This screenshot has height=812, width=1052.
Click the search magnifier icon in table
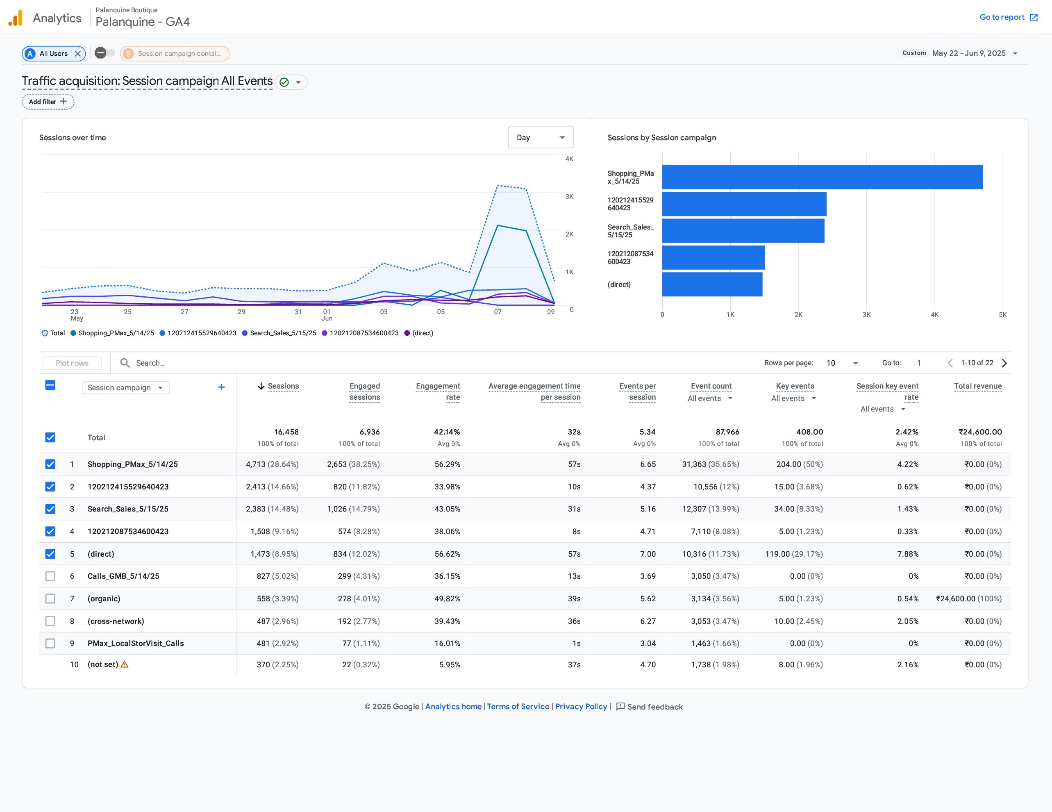pyautogui.click(x=125, y=363)
